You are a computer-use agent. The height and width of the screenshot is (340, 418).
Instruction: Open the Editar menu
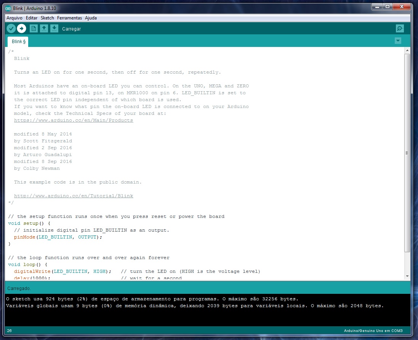click(x=32, y=18)
